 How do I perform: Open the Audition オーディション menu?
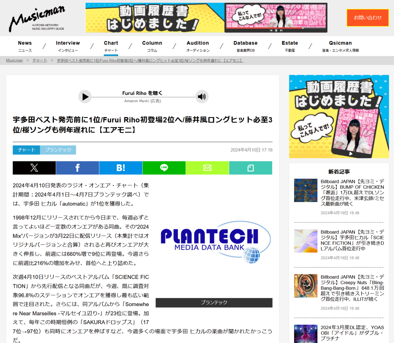[198, 46]
